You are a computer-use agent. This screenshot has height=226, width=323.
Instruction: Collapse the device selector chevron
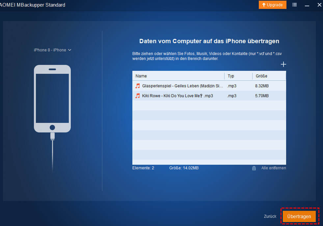(x=69, y=50)
